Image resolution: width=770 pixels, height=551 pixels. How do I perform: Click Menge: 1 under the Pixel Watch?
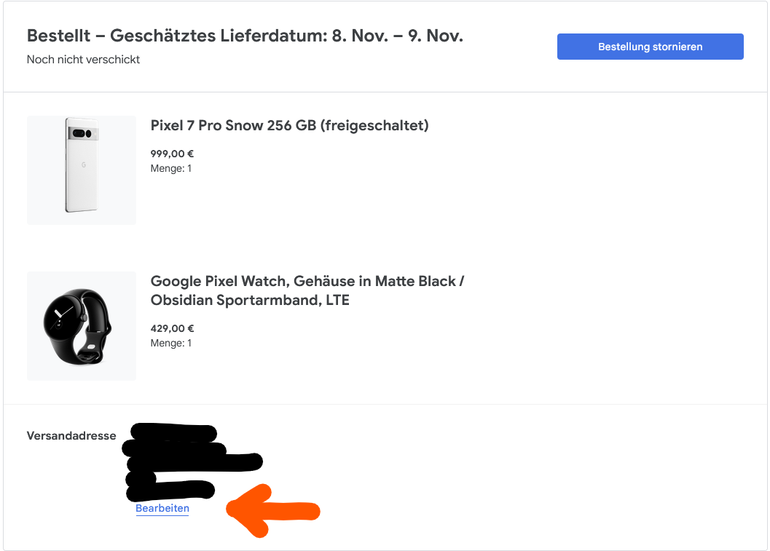pyautogui.click(x=170, y=343)
